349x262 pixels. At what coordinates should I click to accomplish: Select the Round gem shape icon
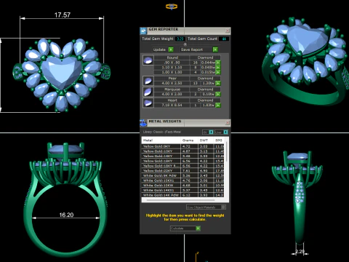(148, 60)
